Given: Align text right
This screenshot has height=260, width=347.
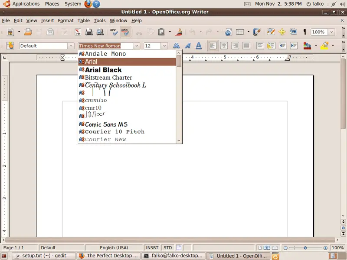Looking at the screenshot, I should 235,46.
